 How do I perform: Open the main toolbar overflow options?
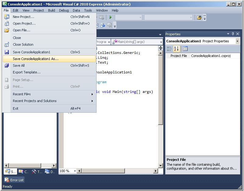pyautogui.click(x=205, y=17)
